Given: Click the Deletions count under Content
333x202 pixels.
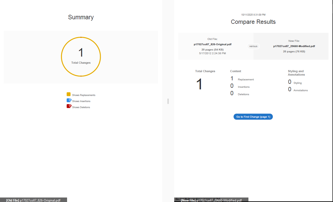Looking at the screenshot, I should click(x=232, y=93).
